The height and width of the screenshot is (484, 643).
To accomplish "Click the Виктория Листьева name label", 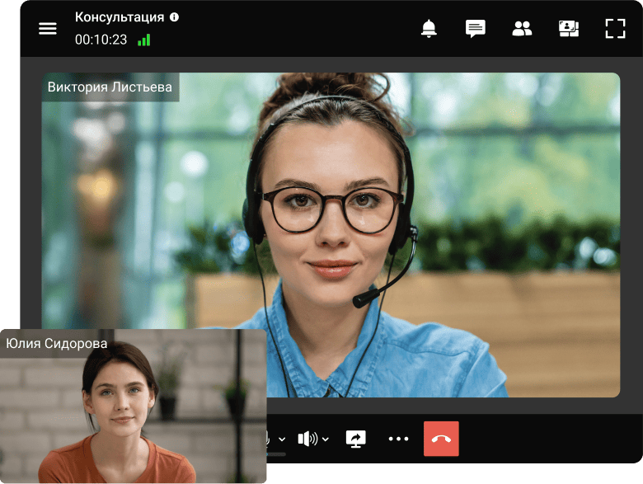I will tap(110, 87).
